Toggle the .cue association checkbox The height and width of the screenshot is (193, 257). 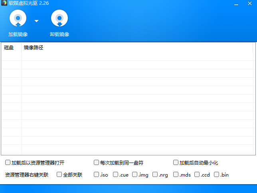pos(116,175)
